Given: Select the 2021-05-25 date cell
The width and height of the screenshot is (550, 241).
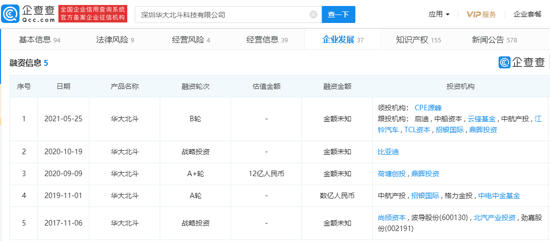Looking at the screenshot, I should click(x=63, y=119).
